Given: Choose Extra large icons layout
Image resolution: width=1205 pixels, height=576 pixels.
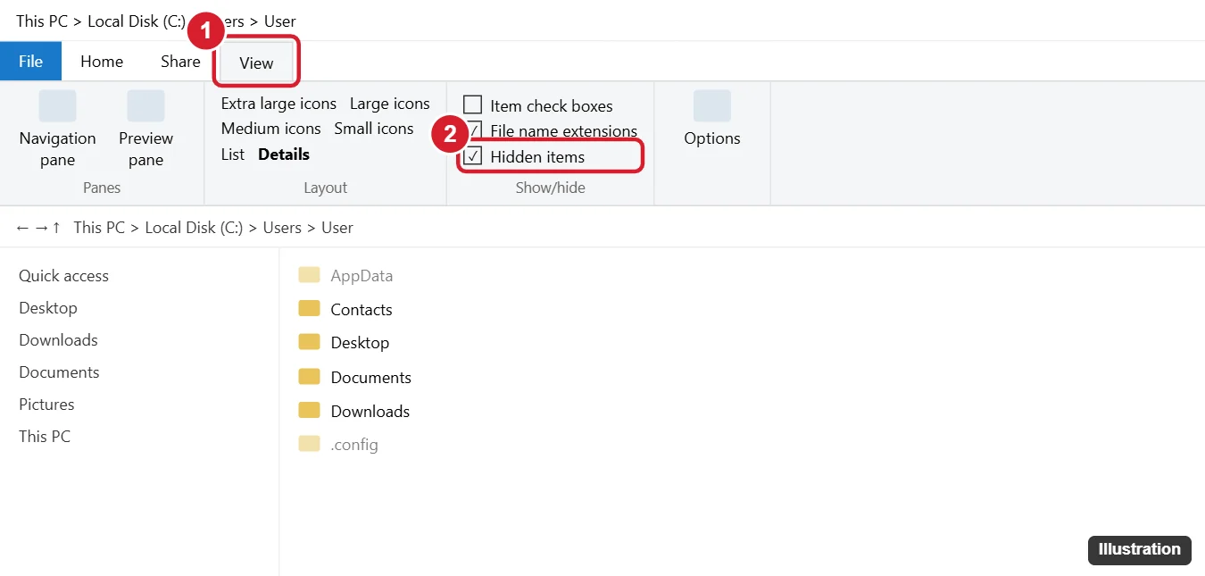Looking at the screenshot, I should tap(278, 104).
